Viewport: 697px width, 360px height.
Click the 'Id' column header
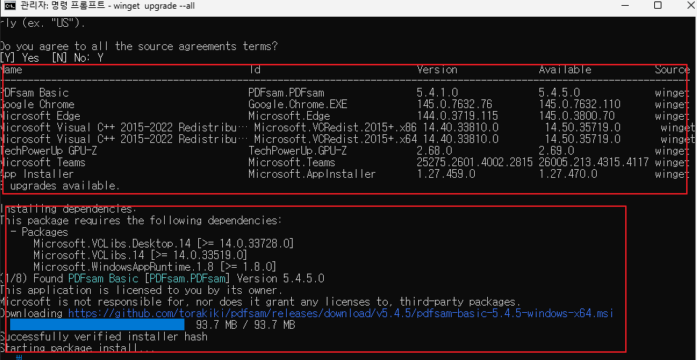[254, 70]
